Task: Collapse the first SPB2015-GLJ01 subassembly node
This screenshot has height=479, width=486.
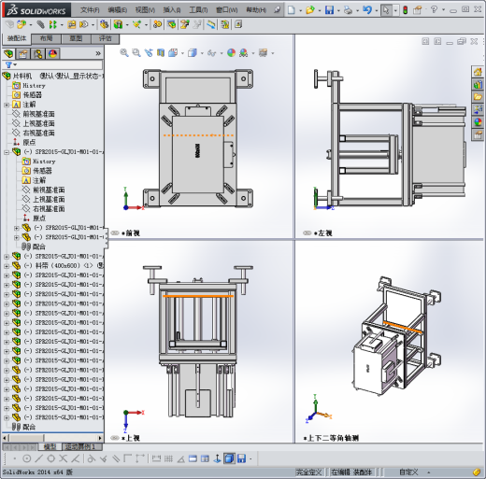Action: pos(7,152)
